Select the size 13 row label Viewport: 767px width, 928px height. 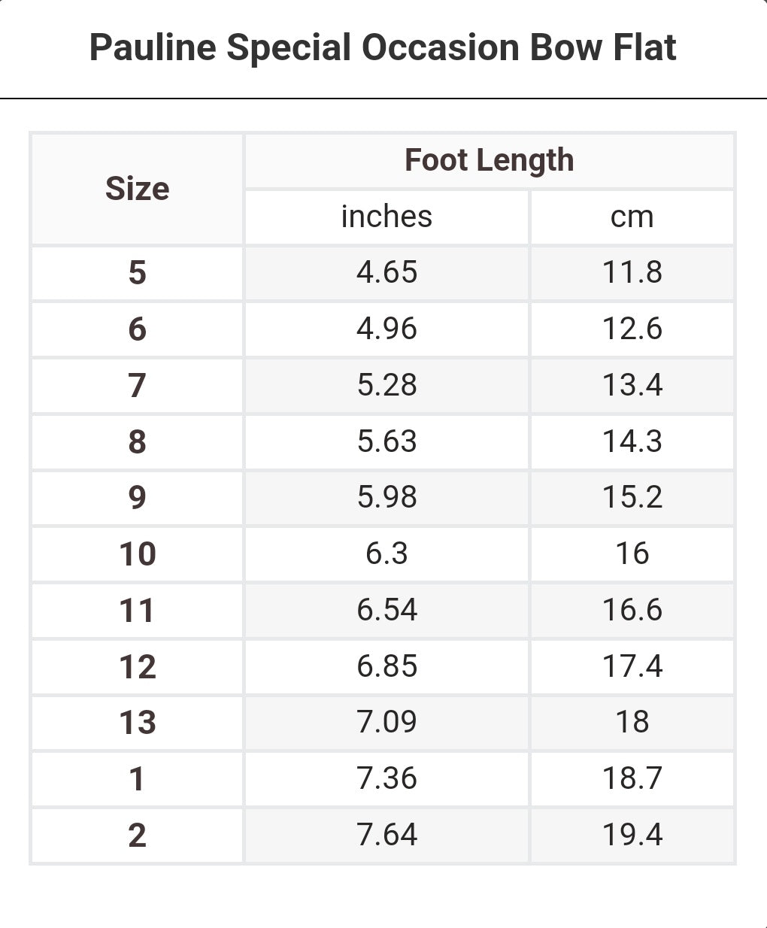137,722
